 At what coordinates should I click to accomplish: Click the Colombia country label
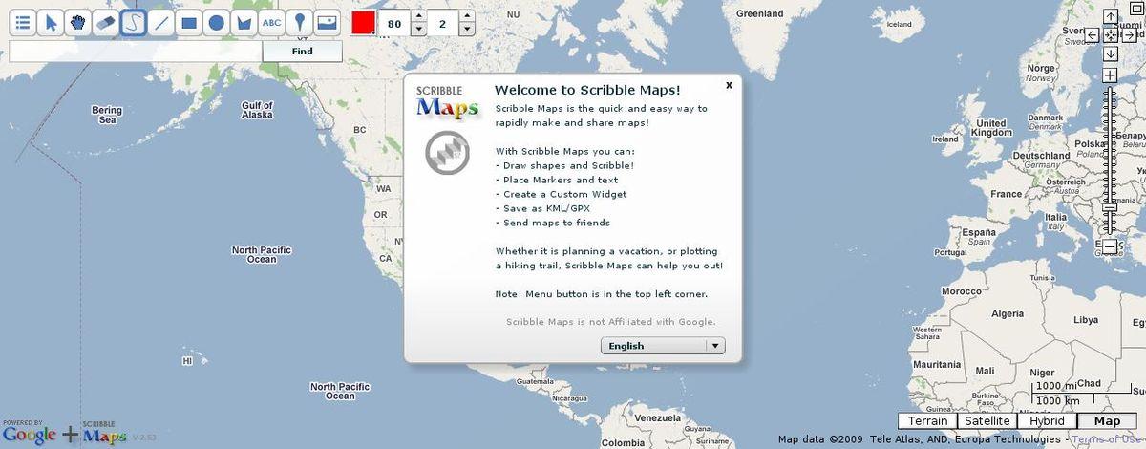coord(623,442)
